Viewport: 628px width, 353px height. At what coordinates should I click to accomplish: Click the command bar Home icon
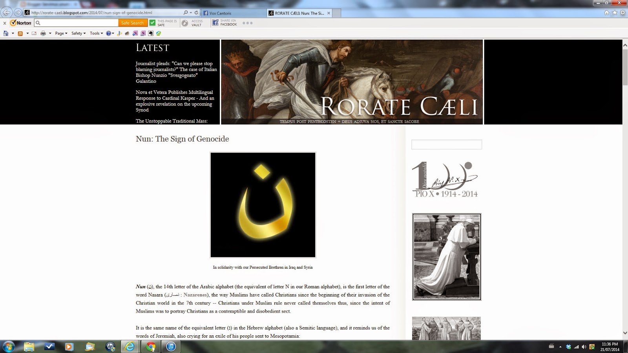(x=6, y=33)
